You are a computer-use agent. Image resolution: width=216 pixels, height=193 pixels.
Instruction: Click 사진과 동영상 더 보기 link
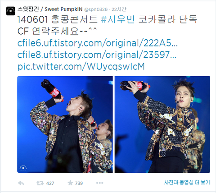click(187, 183)
